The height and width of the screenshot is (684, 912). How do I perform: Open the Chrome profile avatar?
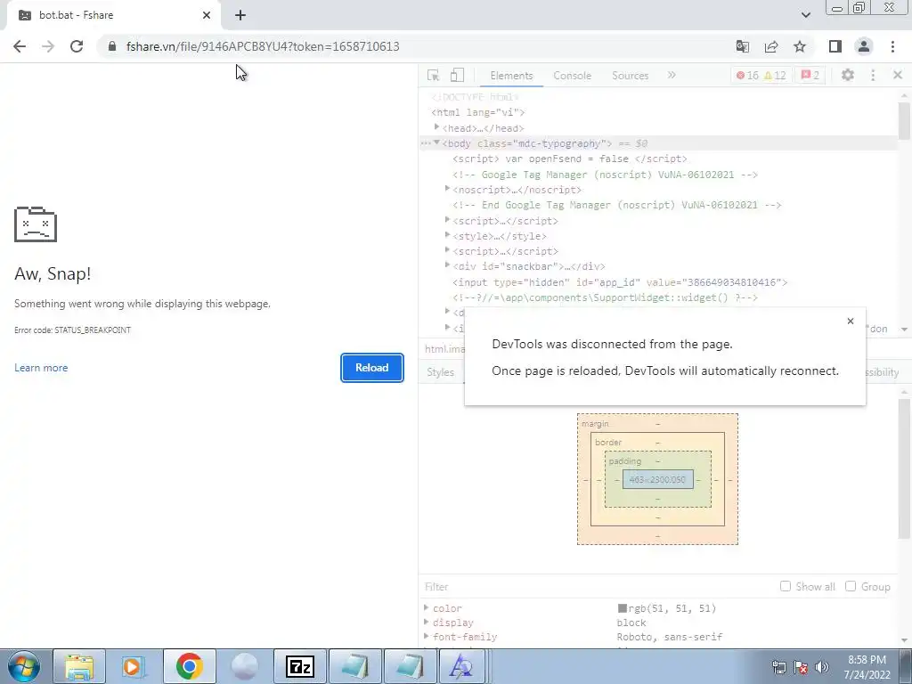pyautogui.click(x=864, y=46)
